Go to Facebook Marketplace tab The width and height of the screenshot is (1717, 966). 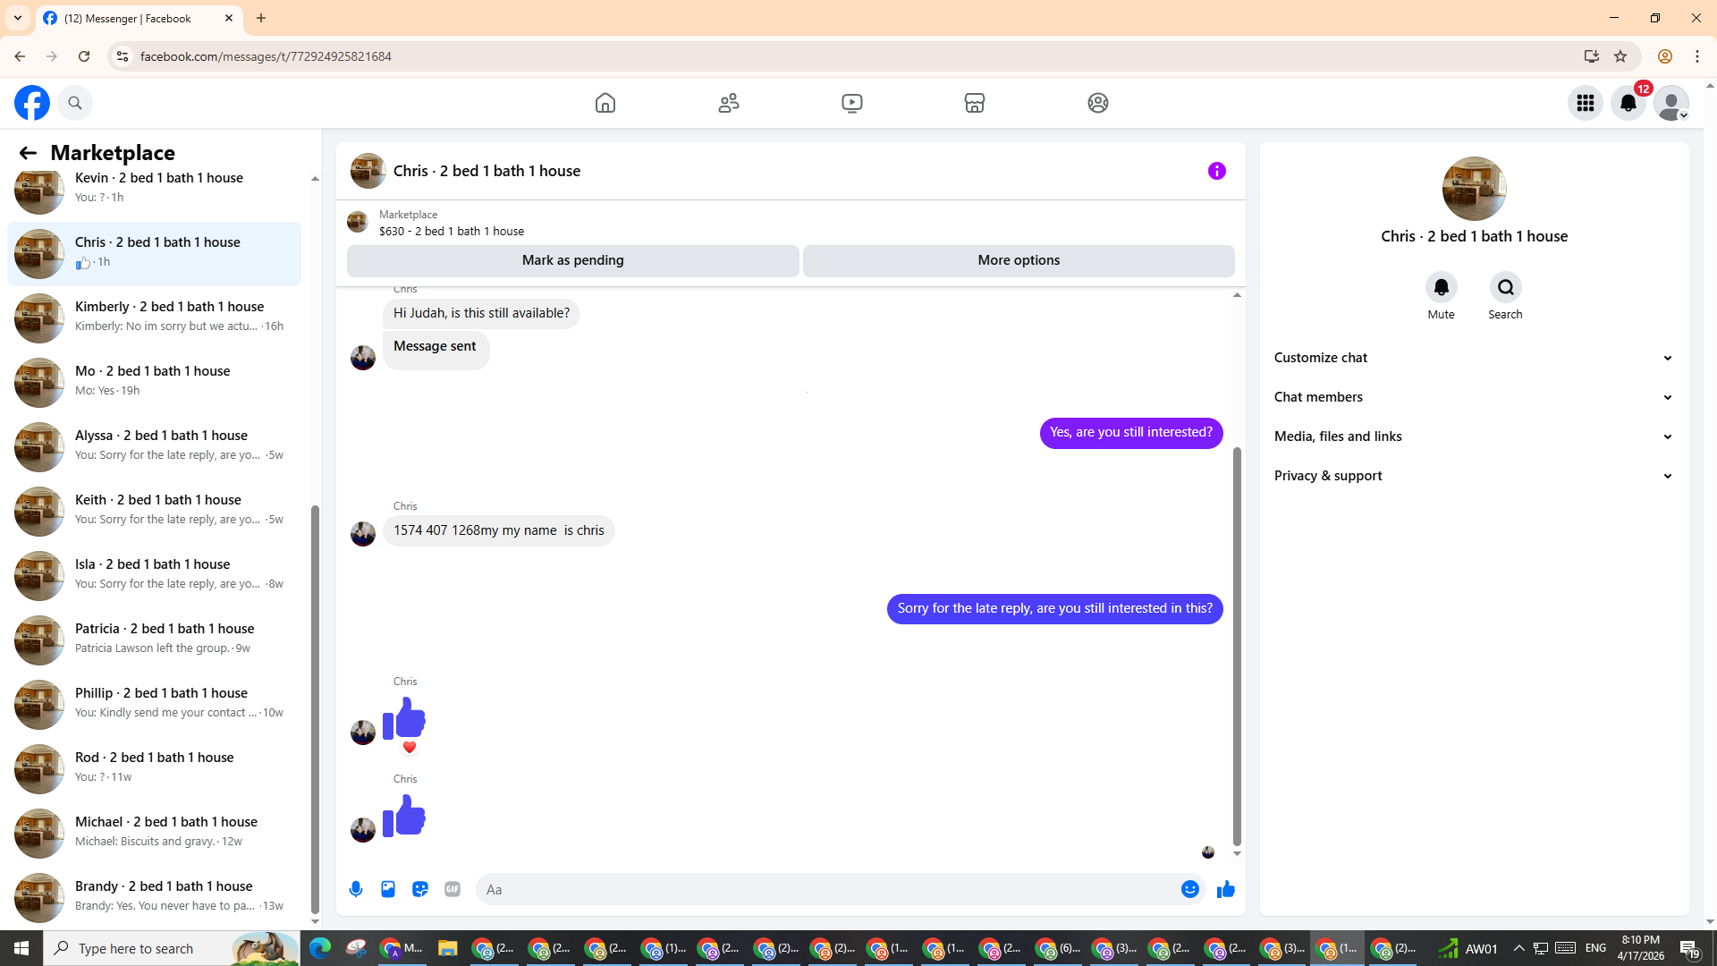(x=974, y=103)
